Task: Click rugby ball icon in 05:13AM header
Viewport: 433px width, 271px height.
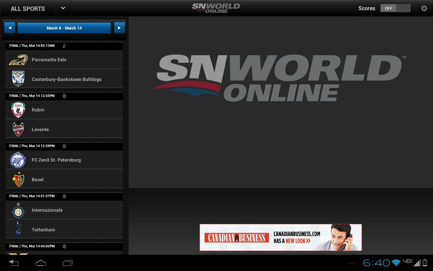Action: [64, 46]
